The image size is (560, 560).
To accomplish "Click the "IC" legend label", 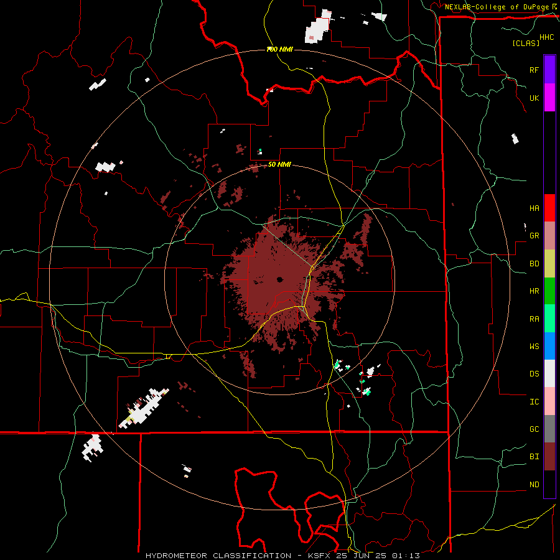I will tap(534, 402).
